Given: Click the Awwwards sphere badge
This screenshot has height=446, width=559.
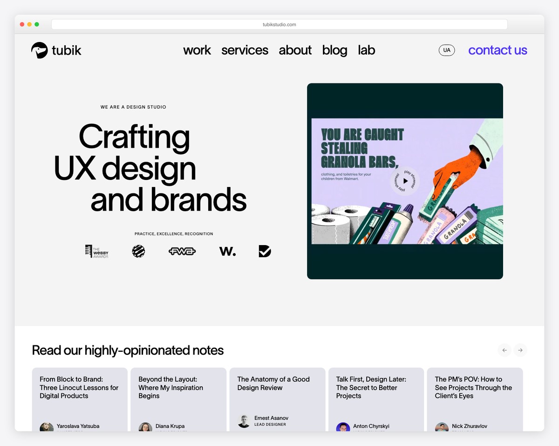Looking at the screenshot, I should point(138,251).
